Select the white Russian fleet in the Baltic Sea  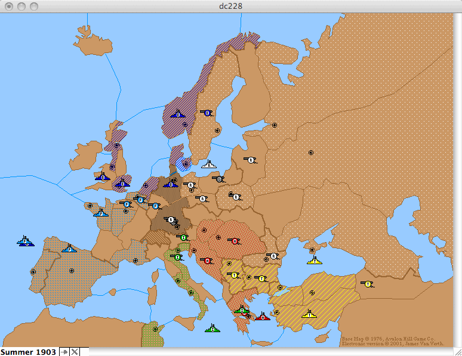pos(209,165)
